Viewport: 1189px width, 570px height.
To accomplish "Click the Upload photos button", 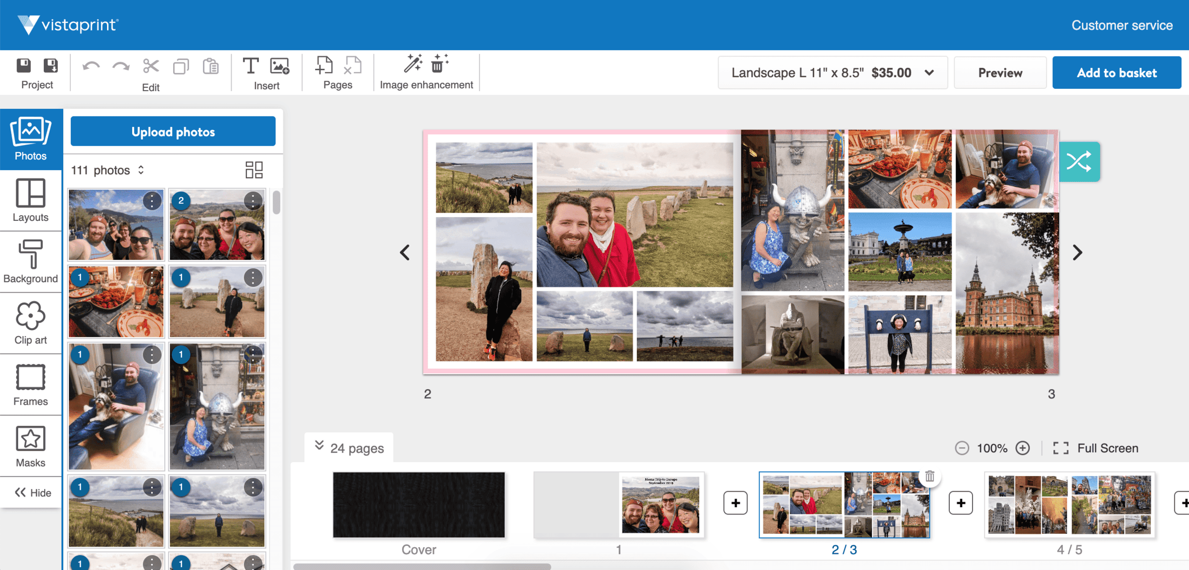I will pos(173,132).
